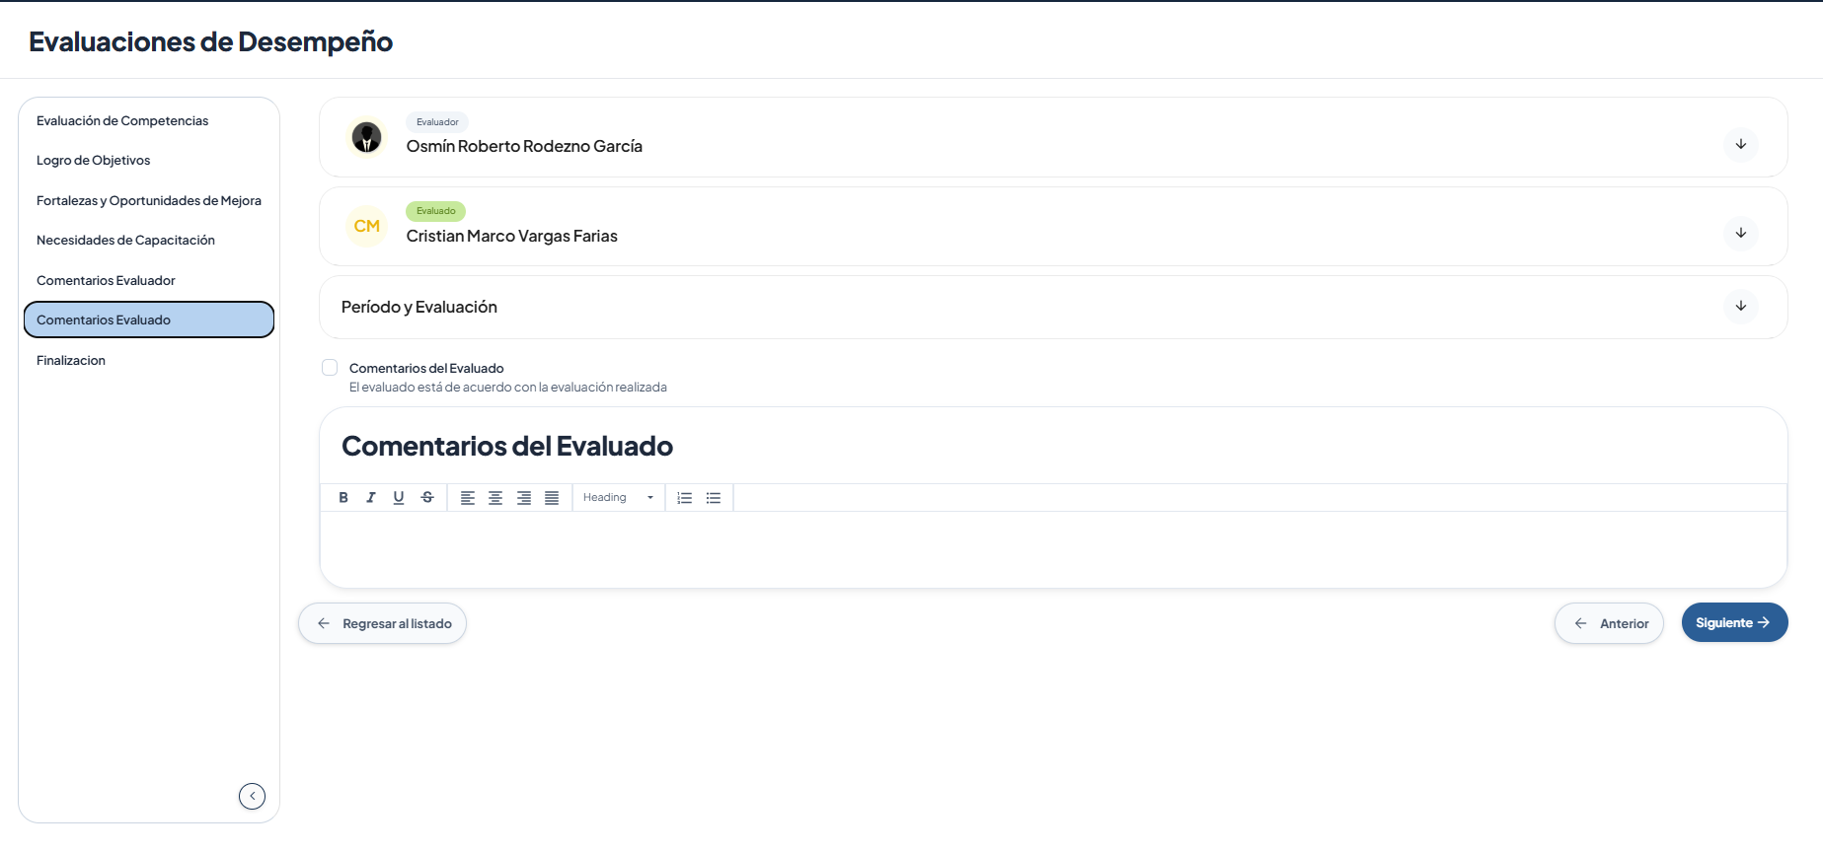Toggle strikethrough formatting in editor toolbar

click(427, 498)
